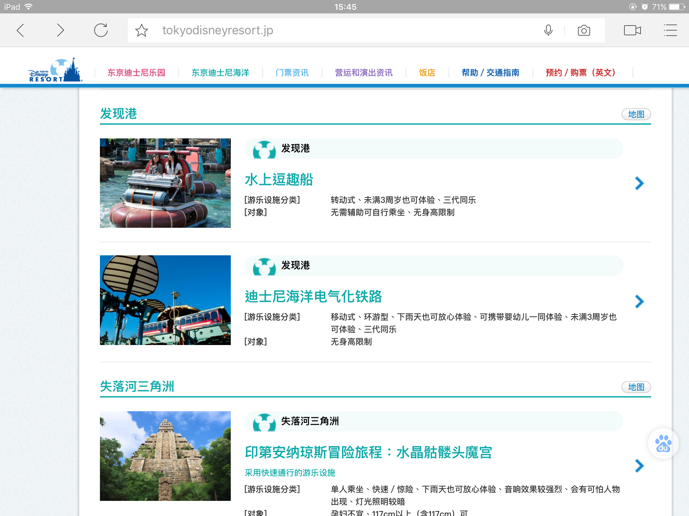Click 采用快速通行的游乐设施 link
The image size is (689, 516).
point(290,473)
